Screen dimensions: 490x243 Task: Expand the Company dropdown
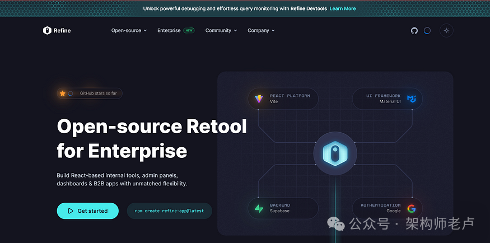point(262,30)
